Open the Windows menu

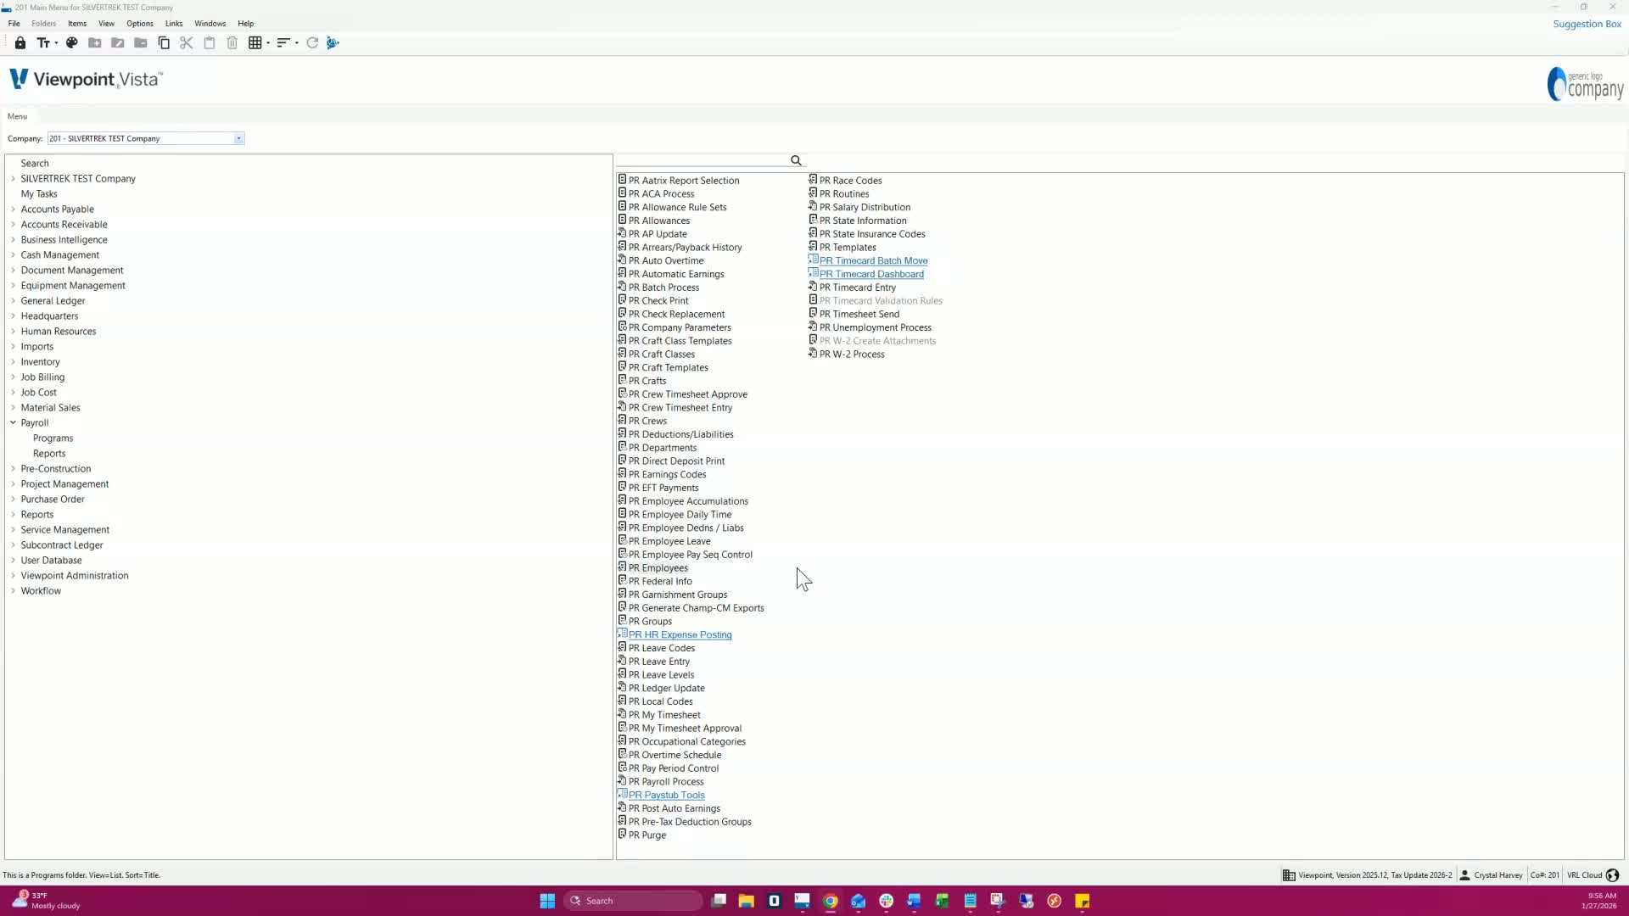[210, 24]
